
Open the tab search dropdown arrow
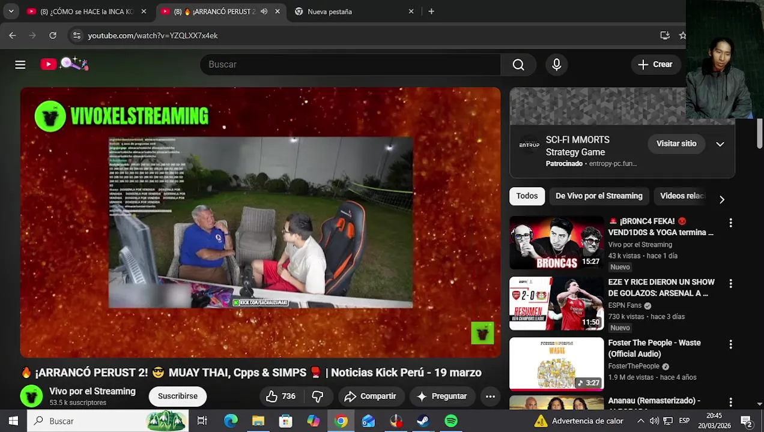tap(11, 11)
